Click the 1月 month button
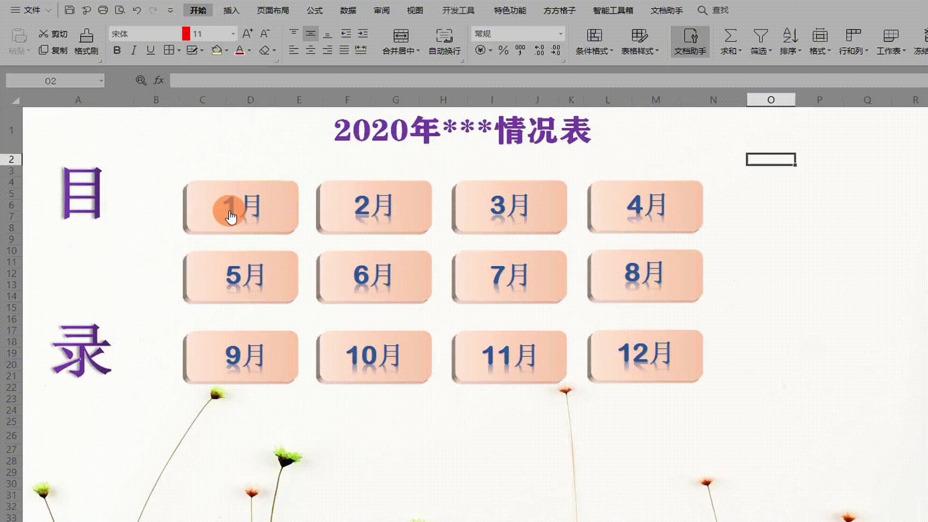 240,207
